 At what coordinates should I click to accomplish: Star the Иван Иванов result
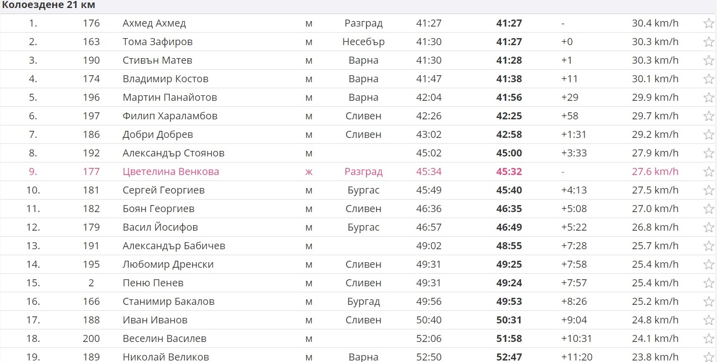pyautogui.click(x=708, y=320)
